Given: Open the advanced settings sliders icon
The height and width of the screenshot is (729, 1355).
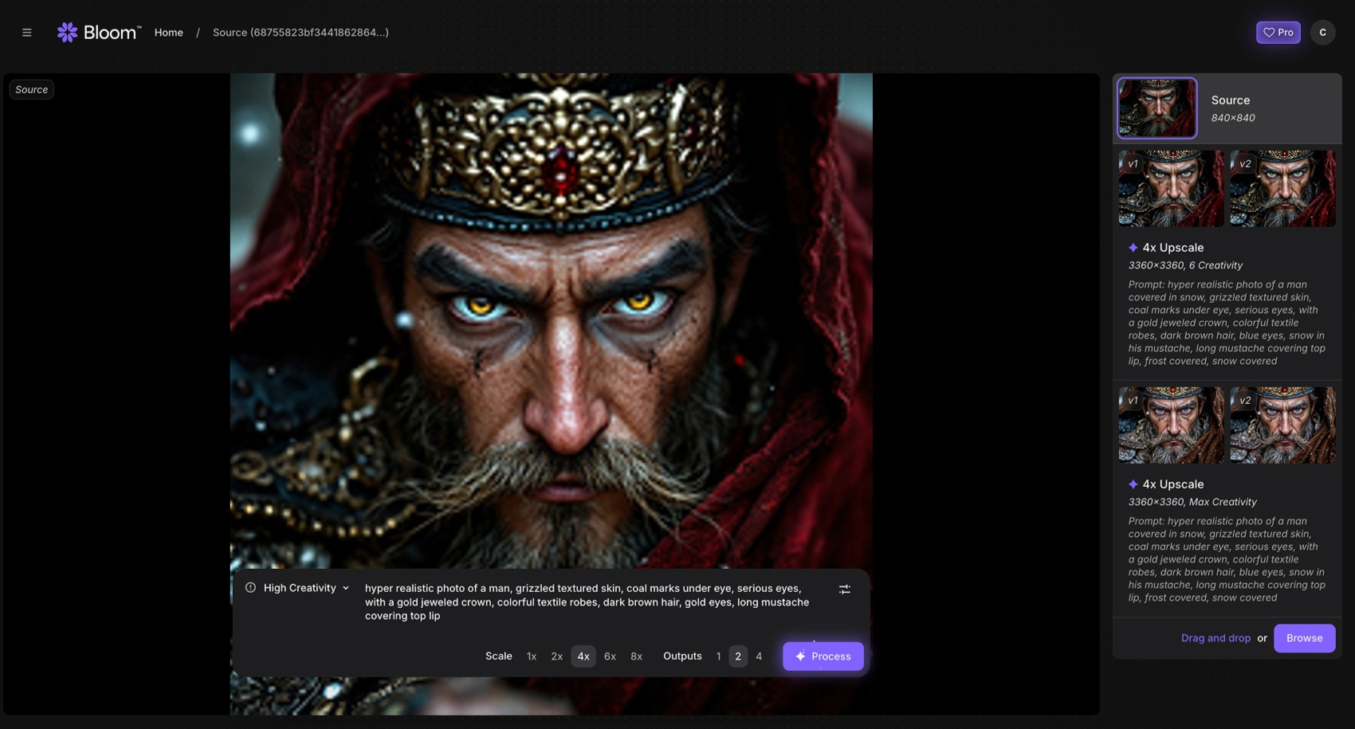Looking at the screenshot, I should click(x=844, y=590).
